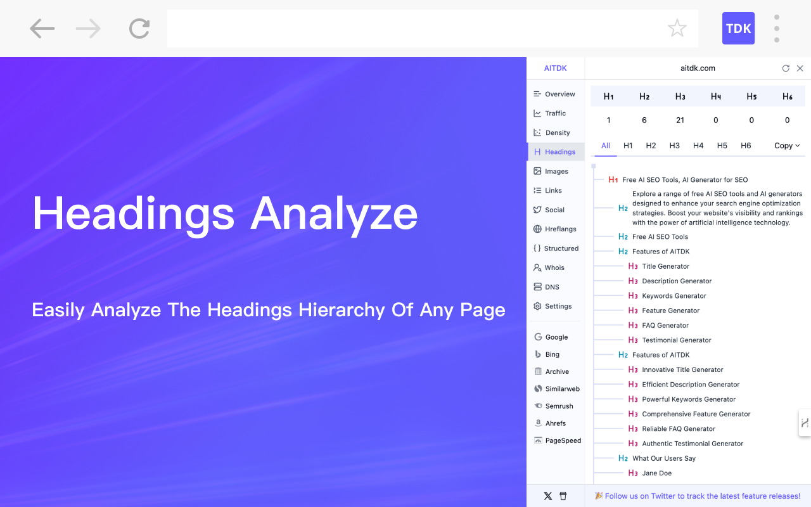Open the Whois lookup section
Screen dimensions: 811x507
[555, 267]
